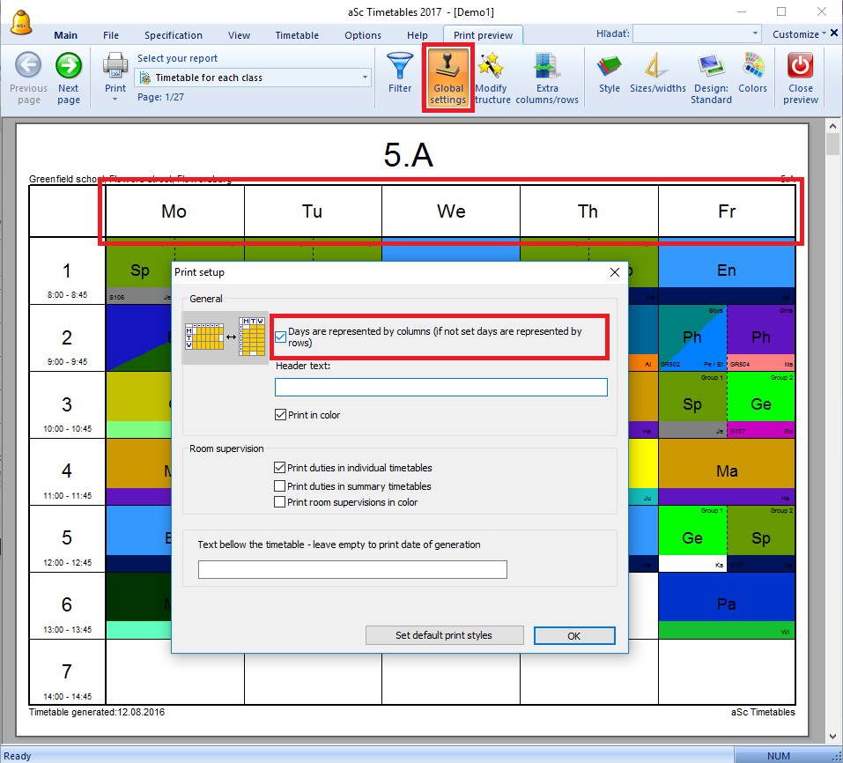This screenshot has height=763, width=843.
Task: Toggle the Print in color checkbox
Action: [280, 415]
